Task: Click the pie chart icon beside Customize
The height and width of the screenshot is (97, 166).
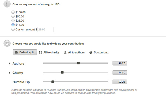Action: pyautogui.click(x=90, y=52)
